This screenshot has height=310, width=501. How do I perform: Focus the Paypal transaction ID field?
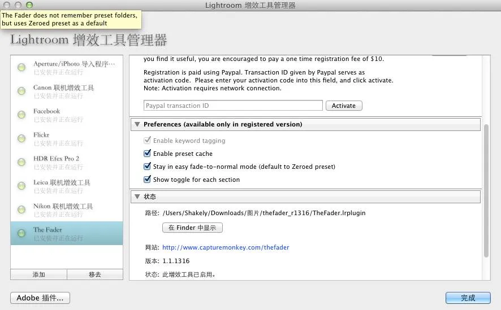tap(233, 106)
